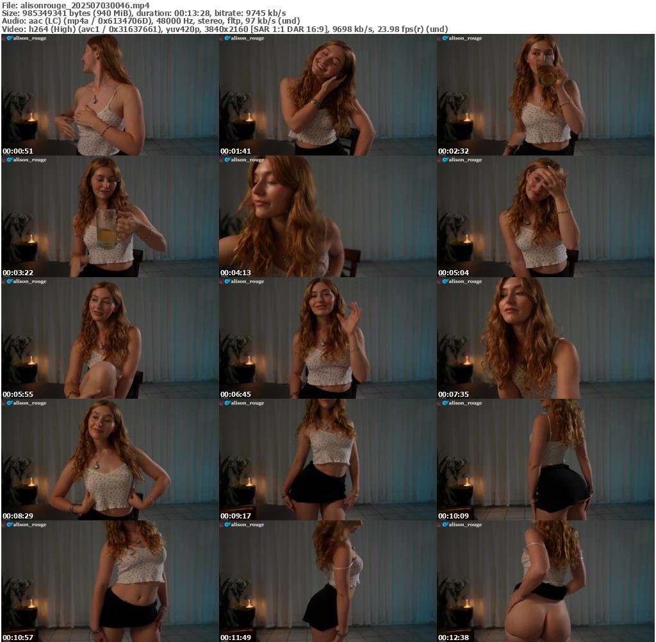Click the Size and duration info line
The image size is (656, 642).
point(144,13)
